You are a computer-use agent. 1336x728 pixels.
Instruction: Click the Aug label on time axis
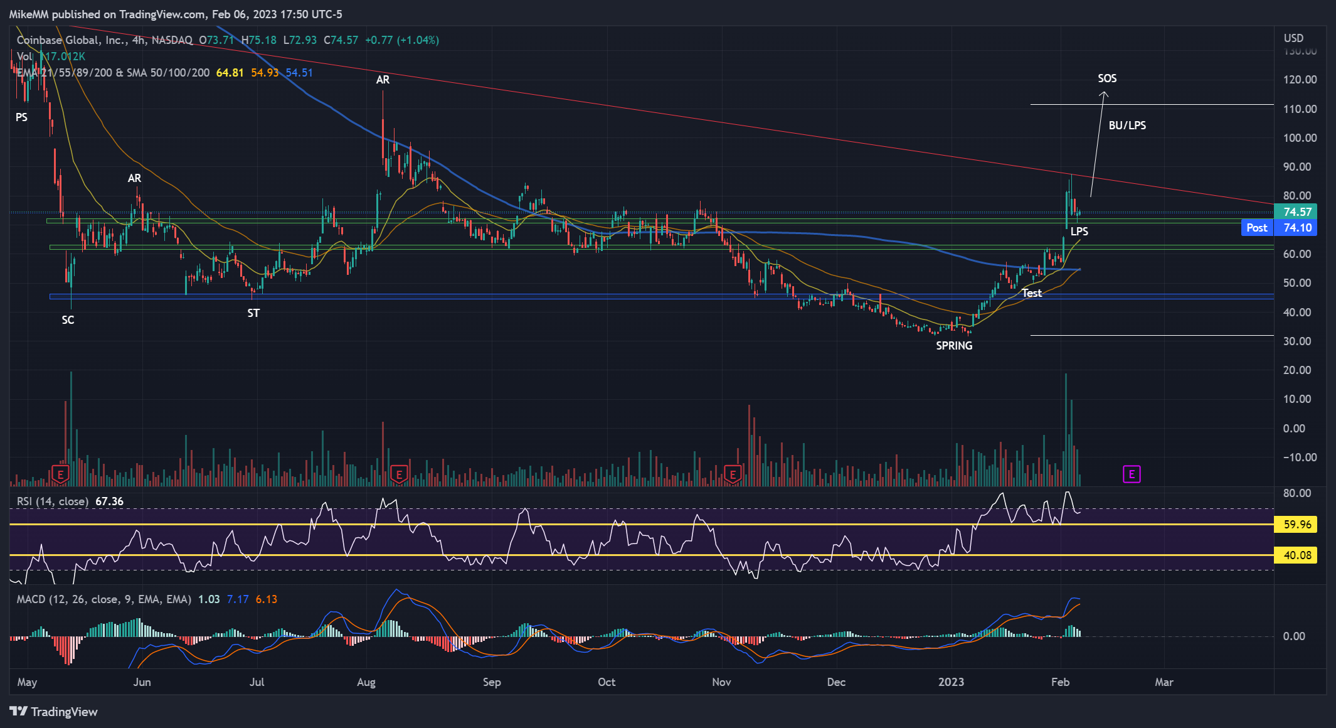point(366,682)
